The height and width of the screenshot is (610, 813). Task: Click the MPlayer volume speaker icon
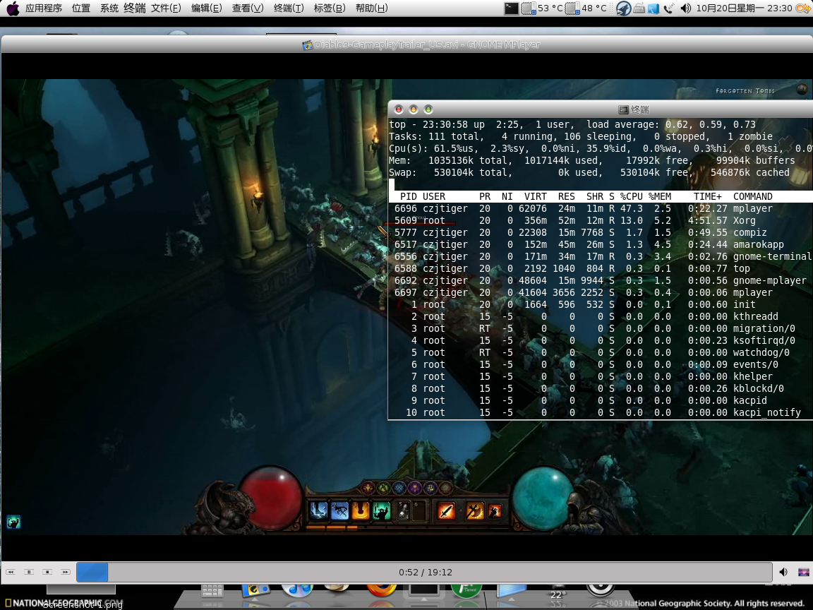tap(783, 572)
